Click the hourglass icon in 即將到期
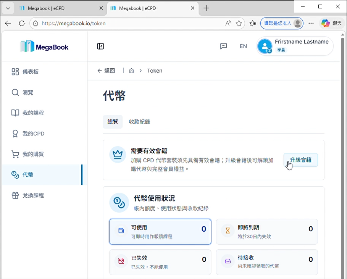Screen dimensions: 347x279 [228, 231]
